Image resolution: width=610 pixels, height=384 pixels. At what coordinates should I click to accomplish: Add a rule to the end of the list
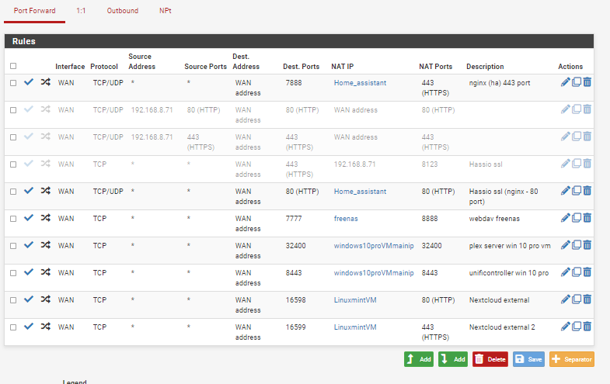point(453,359)
